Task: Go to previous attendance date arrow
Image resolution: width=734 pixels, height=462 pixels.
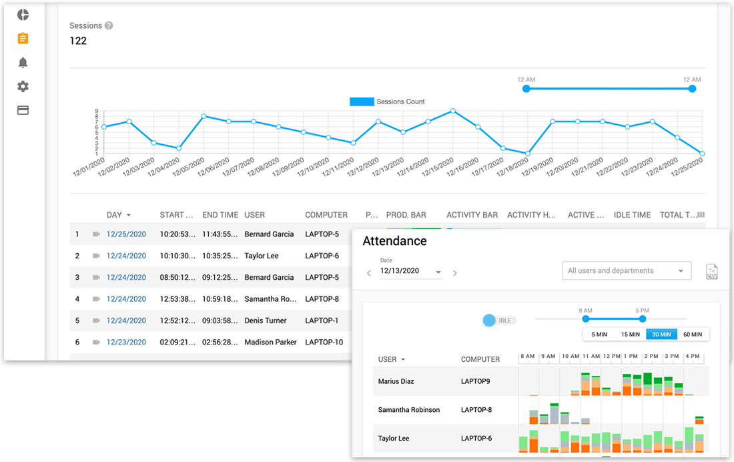Action: coord(369,272)
